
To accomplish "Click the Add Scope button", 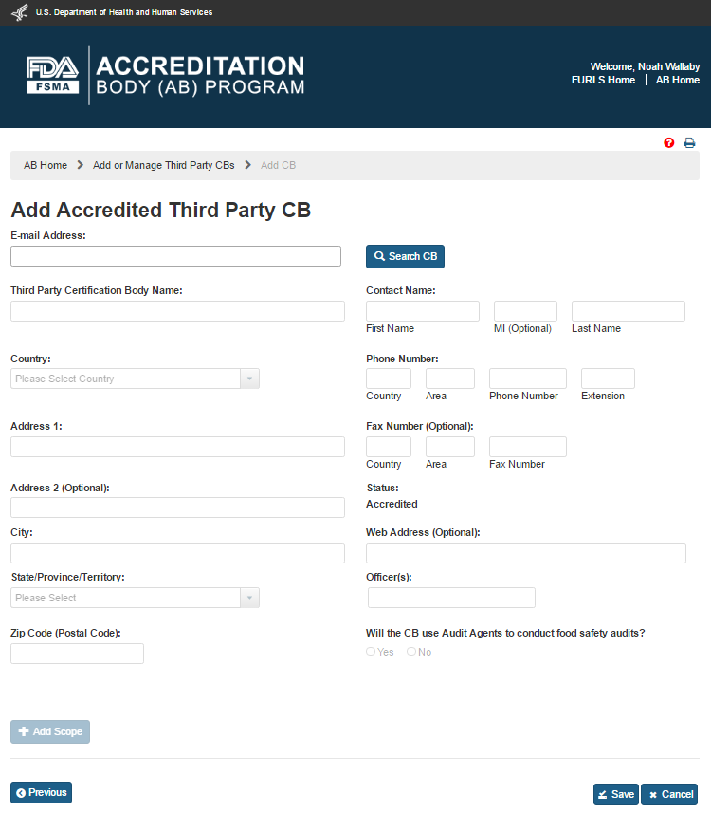I will pos(50,731).
